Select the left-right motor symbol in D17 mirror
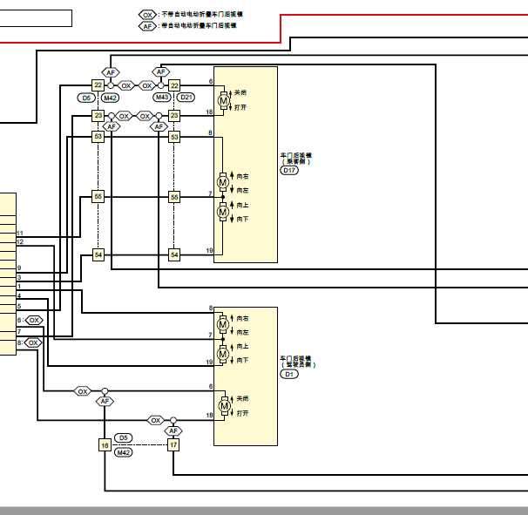 (x=222, y=182)
